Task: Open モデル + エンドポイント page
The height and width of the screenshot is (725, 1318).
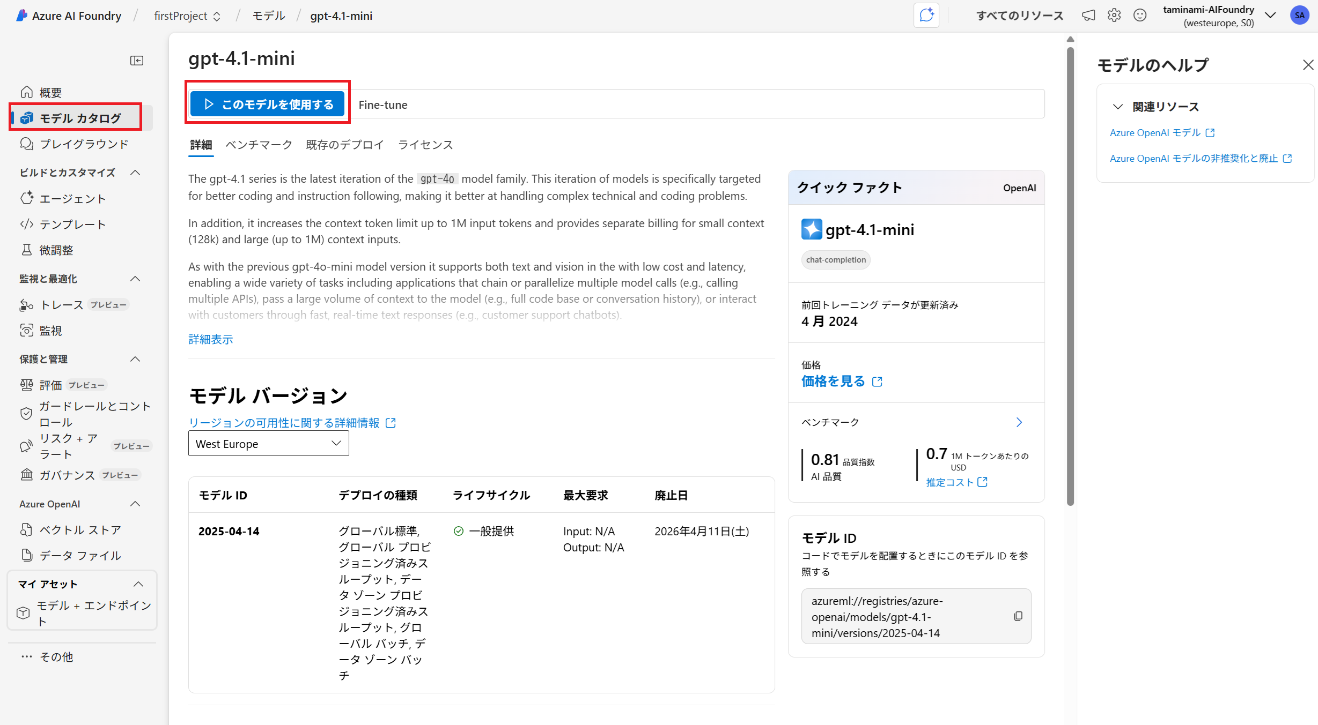Action: coord(85,613)
